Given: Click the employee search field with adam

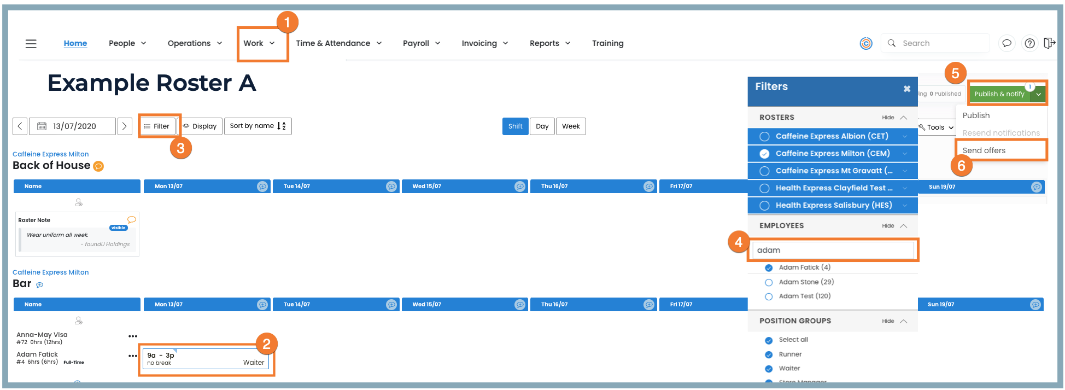Looking at the screenshot, I should click(x=833, y=250).
